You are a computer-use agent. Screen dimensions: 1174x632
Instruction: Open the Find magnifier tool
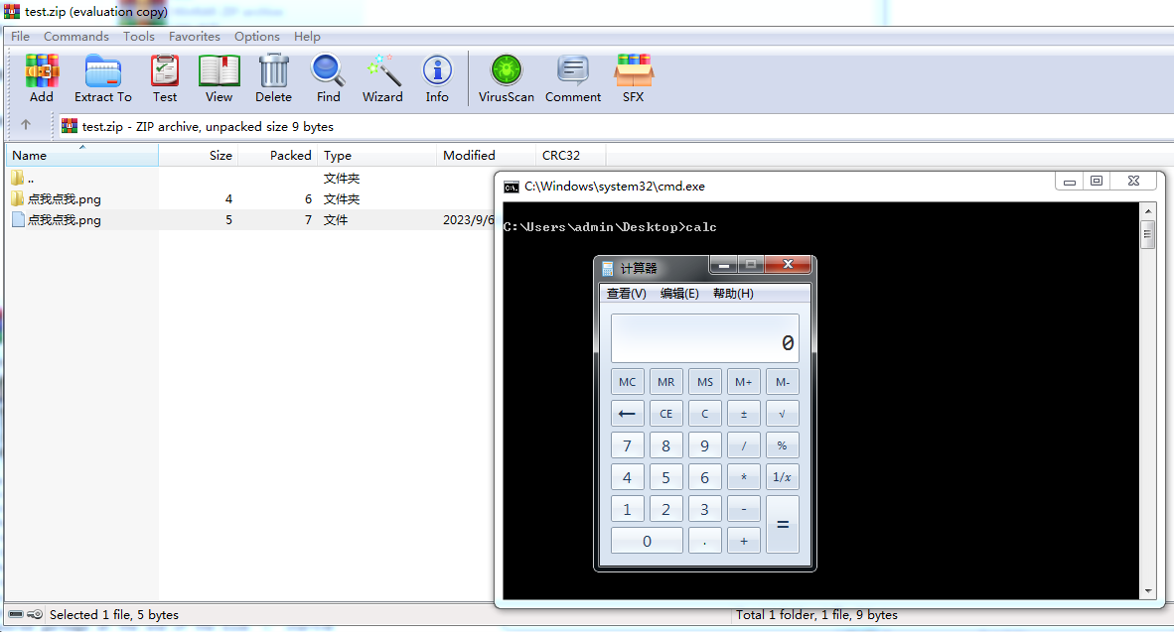(x=328, y=77)
